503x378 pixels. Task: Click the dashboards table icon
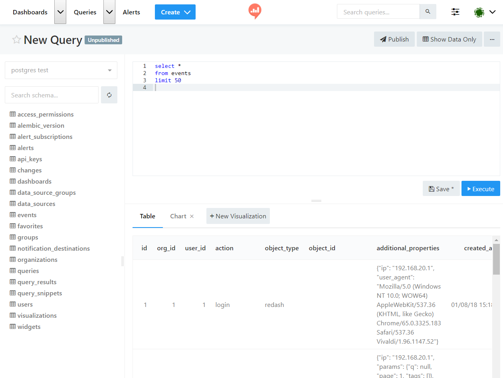coord(13,182)
